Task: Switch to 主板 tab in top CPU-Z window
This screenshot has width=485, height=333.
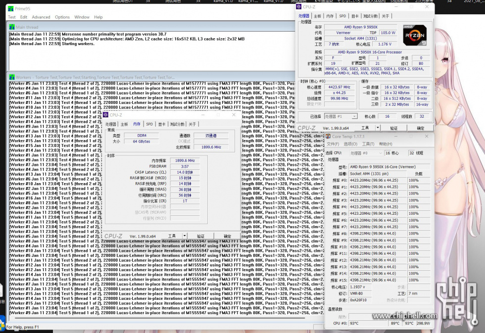Action: coord(317,16)
